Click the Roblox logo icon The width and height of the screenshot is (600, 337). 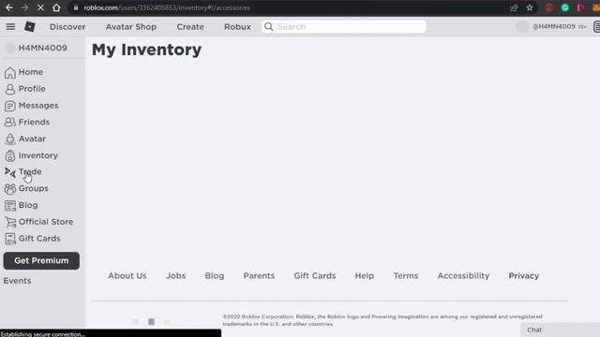click(30, 26)
